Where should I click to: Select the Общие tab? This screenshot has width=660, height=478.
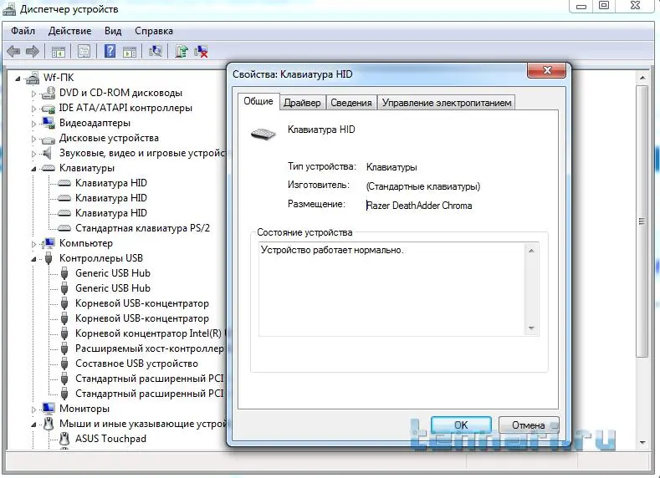258,101
